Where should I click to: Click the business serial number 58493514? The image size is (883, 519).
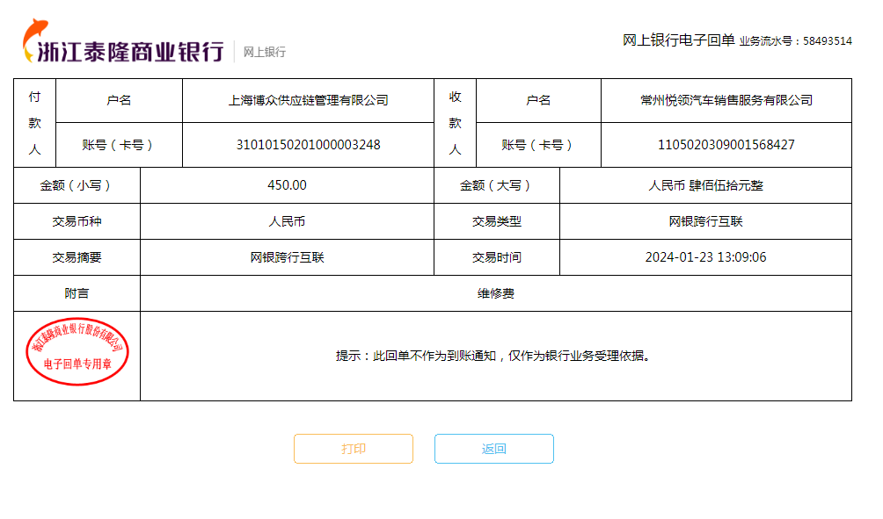827,41
